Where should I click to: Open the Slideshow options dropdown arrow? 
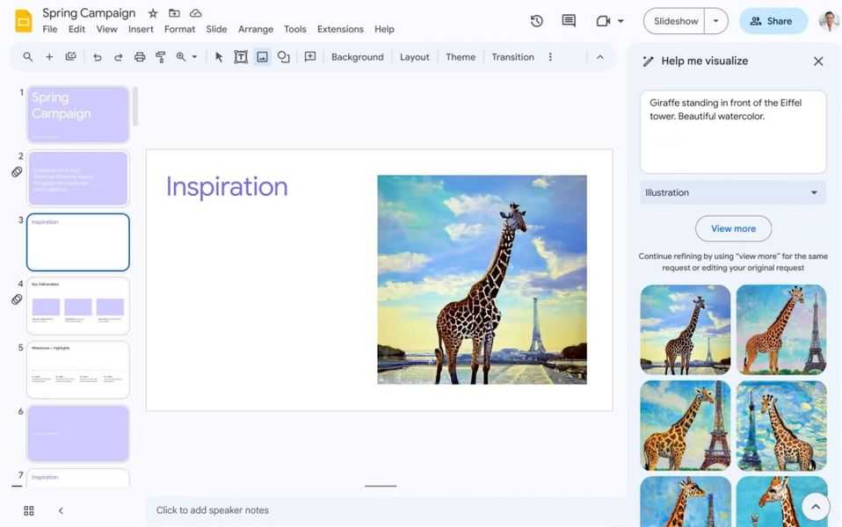(x=716, y=21)
